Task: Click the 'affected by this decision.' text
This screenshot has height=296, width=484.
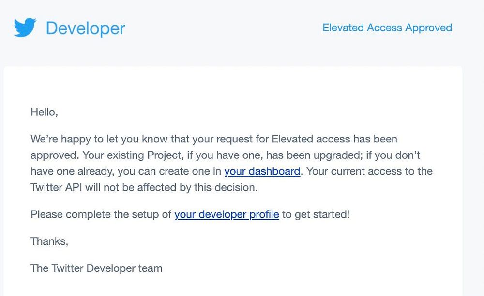Action: [x=197, y=187]
